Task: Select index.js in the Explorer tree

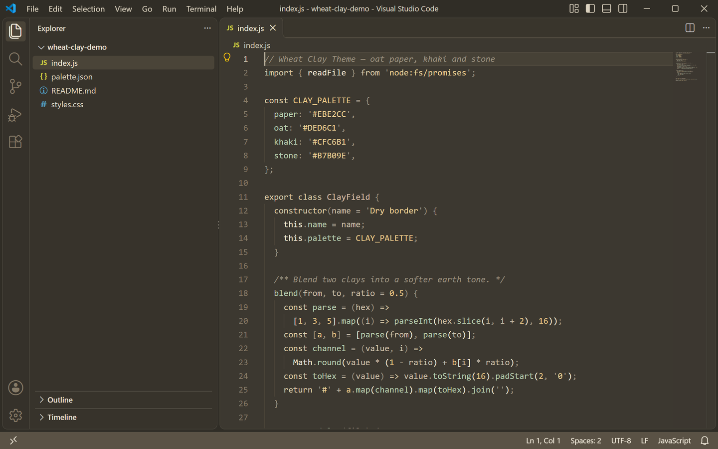Action: coord(124,63)
